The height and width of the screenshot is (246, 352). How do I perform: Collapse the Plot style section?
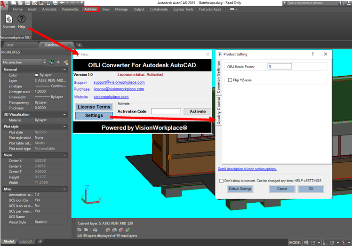tap(64, 127)
